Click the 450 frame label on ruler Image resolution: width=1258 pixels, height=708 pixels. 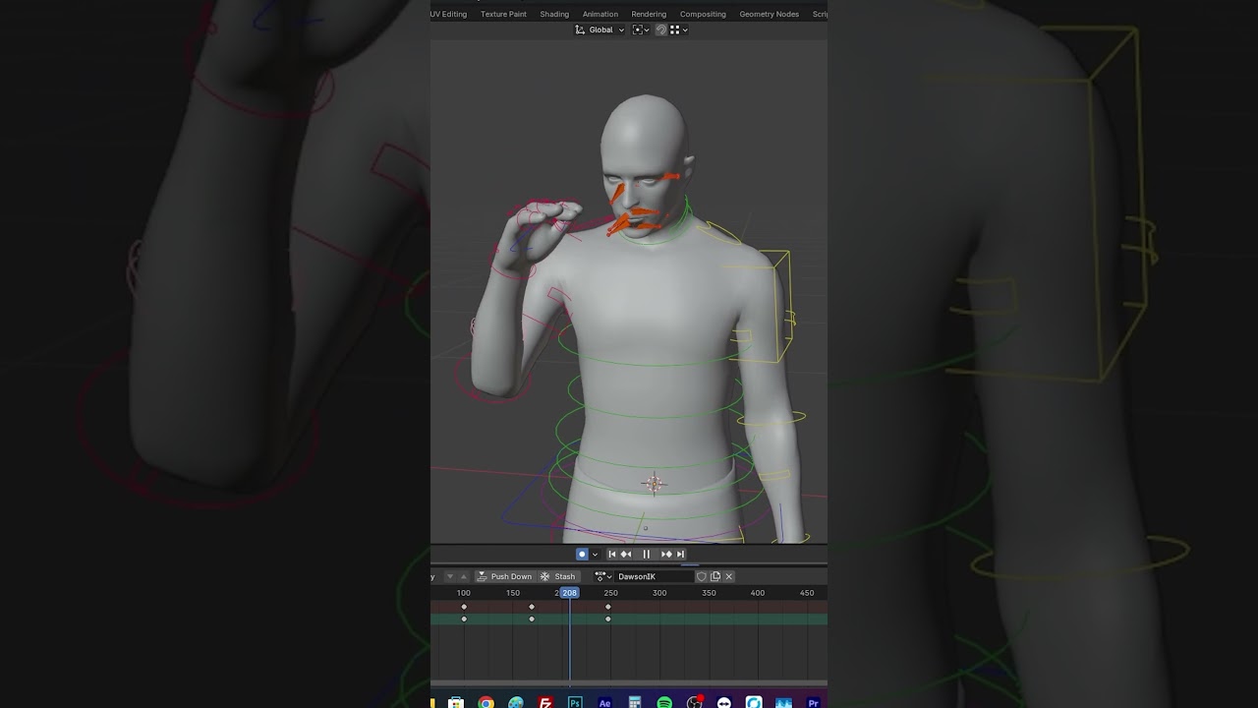pyautogui.click(x=807, y=593)
